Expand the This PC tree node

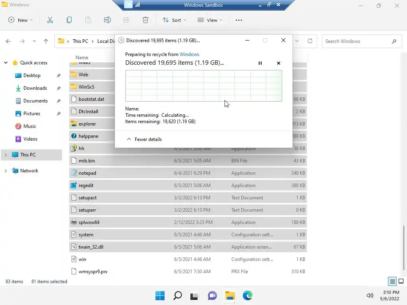pos(6,155)
